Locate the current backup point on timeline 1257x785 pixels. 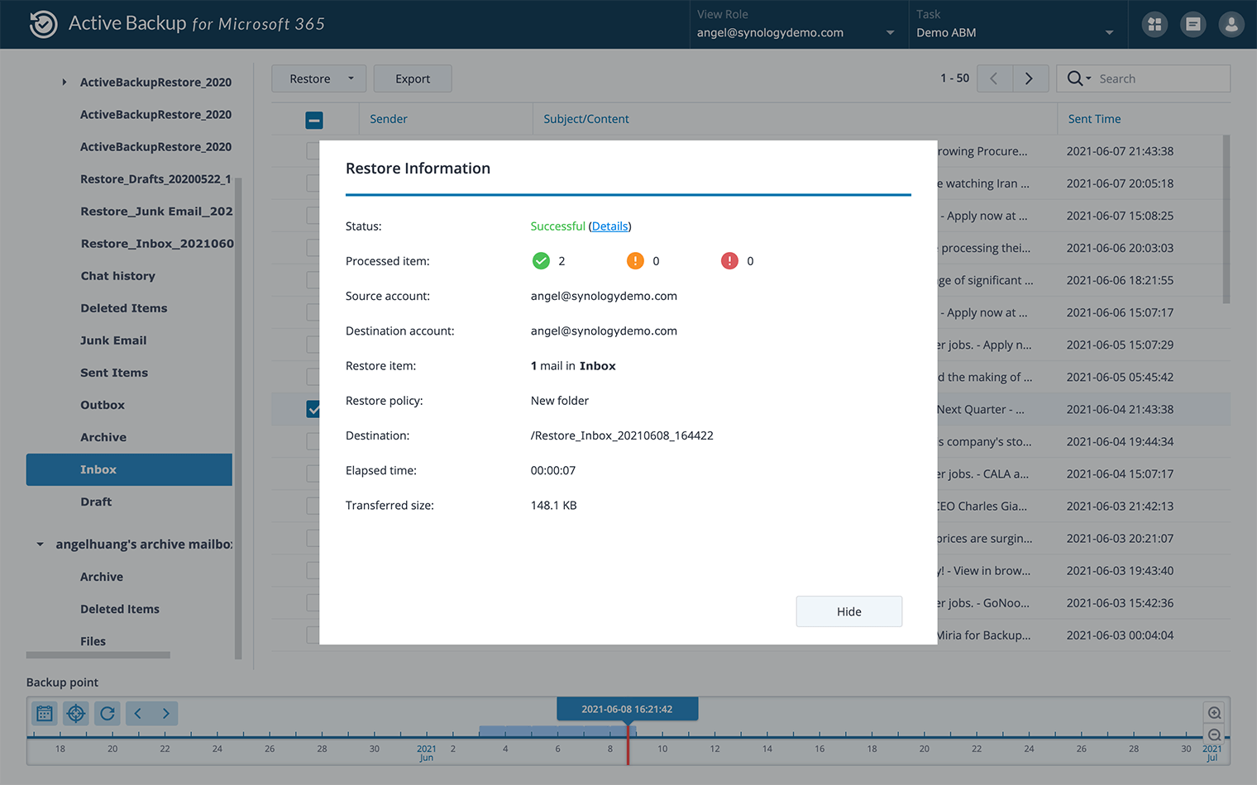click(x=75, y=712)
